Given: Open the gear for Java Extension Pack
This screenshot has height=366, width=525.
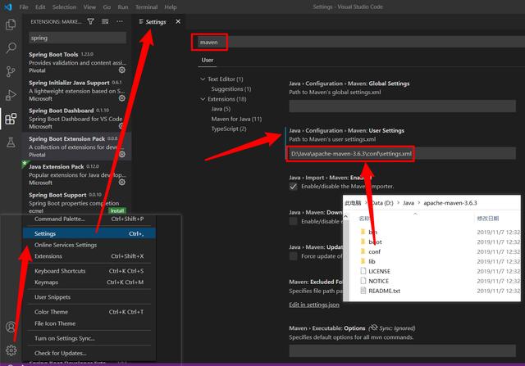Looking at the screenshot, I should [122, 182].
